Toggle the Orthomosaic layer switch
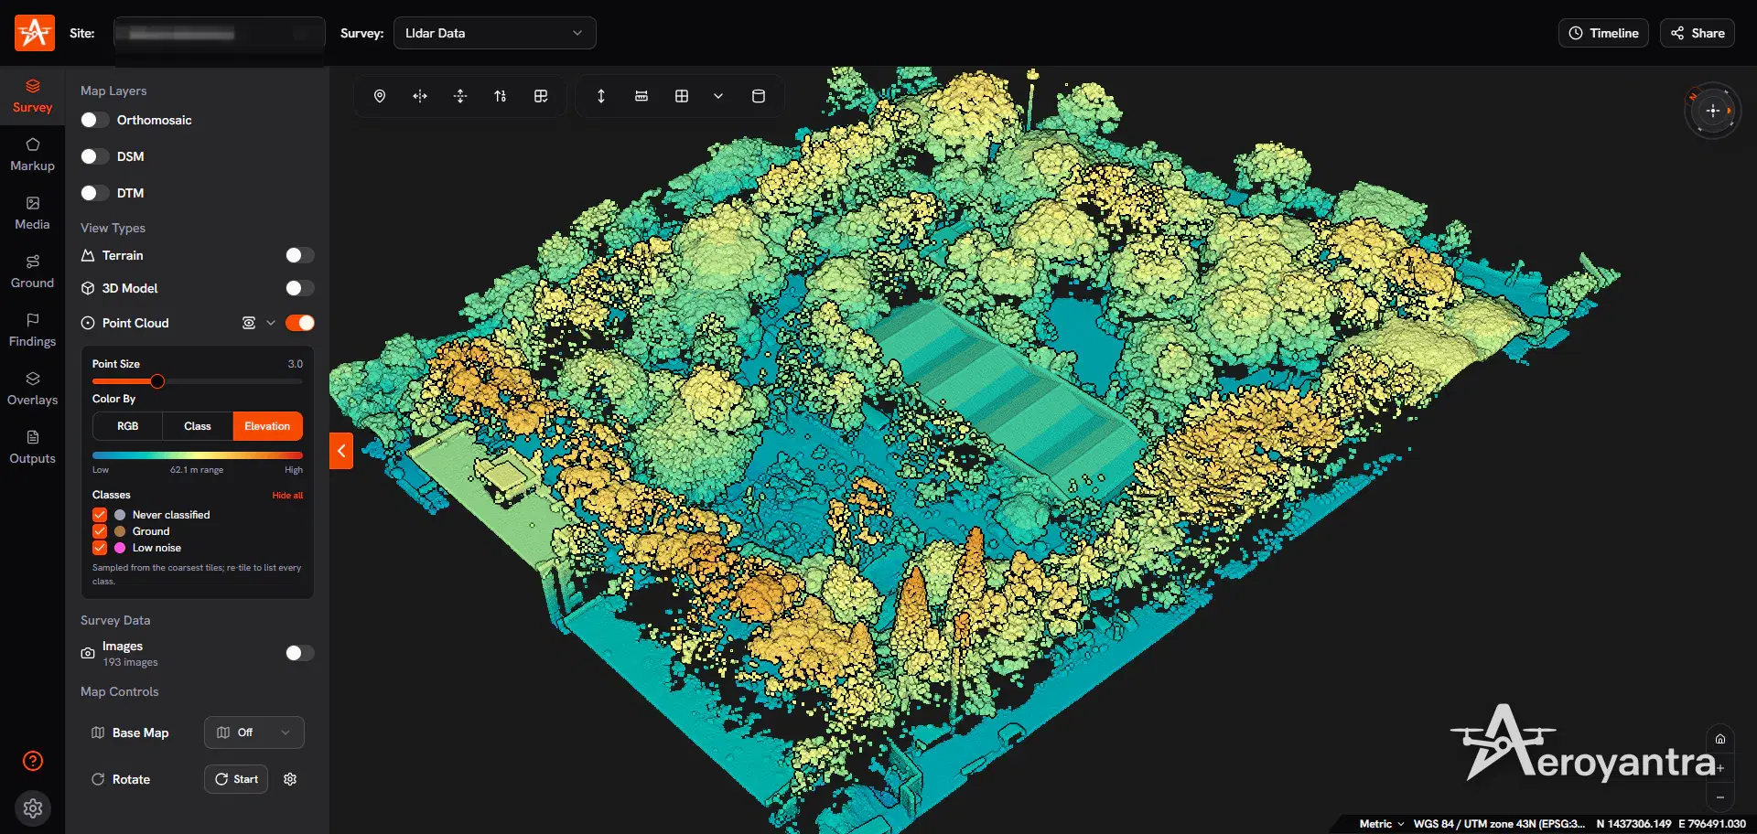Viewport: 1757px width, 834px height. [x=94, y=120]
